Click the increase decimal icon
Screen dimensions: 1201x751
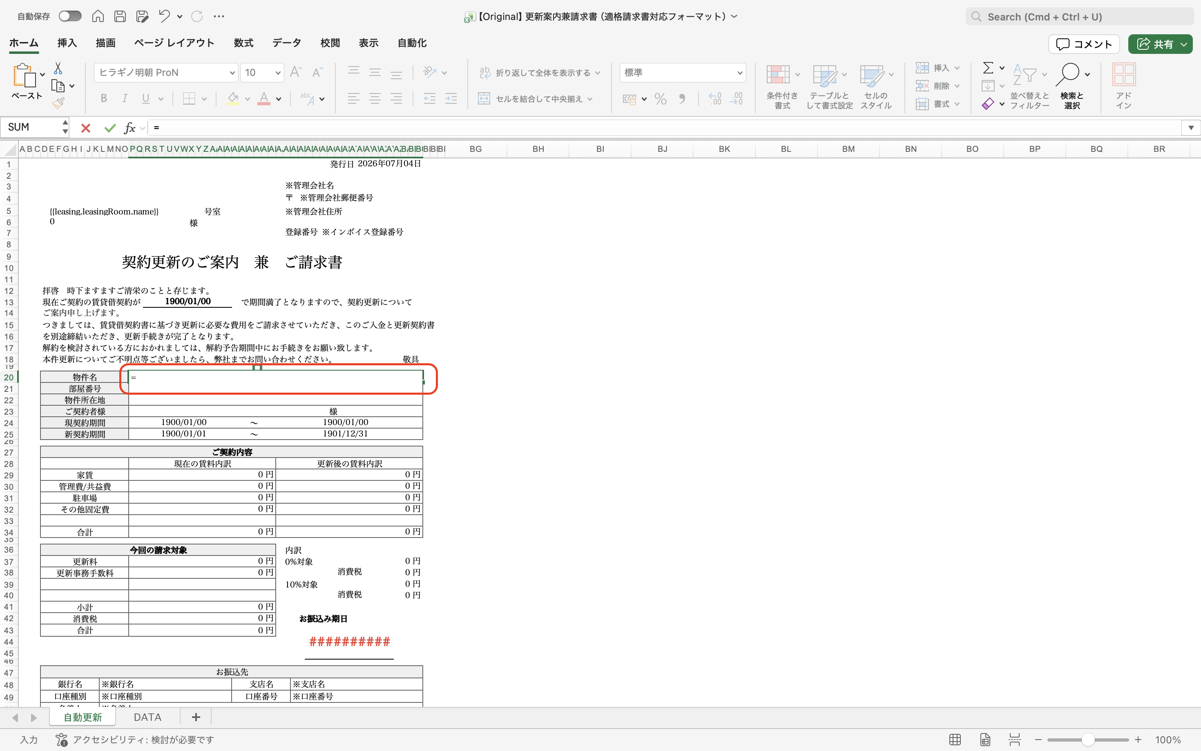click(x=715, y=99)
